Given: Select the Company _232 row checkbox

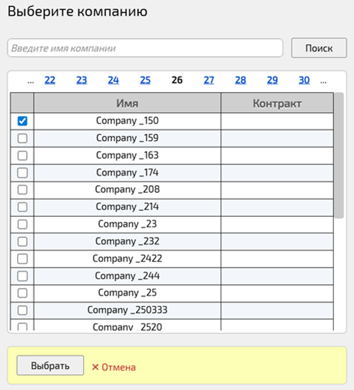Looking at the screenshot, I should [22, 241].
